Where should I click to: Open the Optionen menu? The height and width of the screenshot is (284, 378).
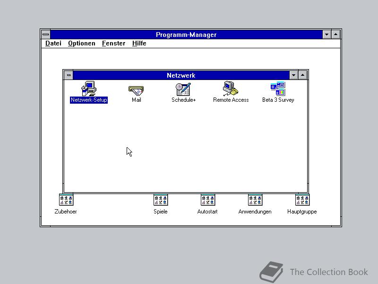coord(82,44)
